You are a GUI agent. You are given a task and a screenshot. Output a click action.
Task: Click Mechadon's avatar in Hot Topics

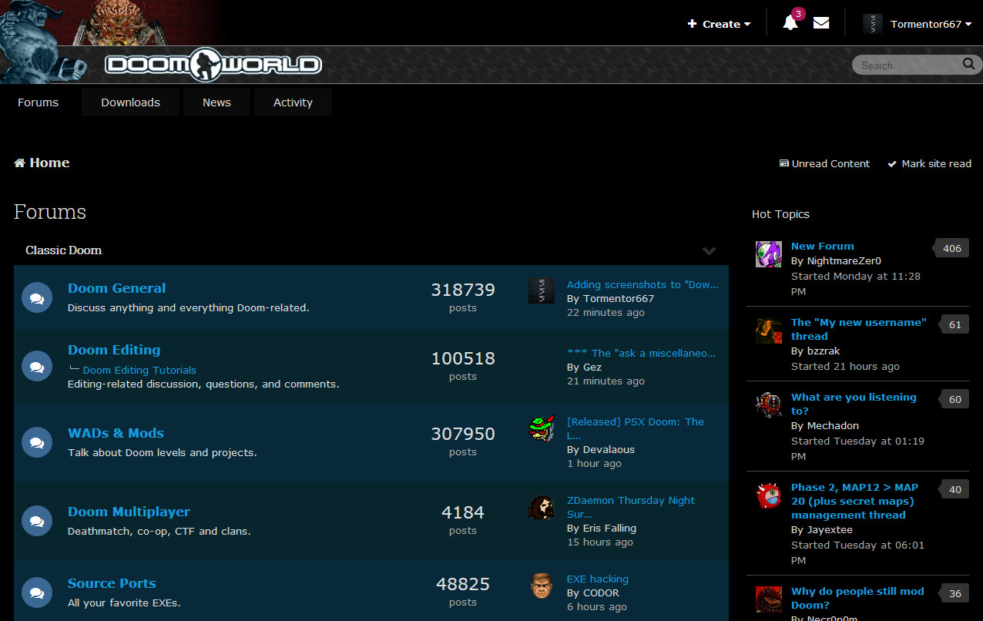point(768,404)
